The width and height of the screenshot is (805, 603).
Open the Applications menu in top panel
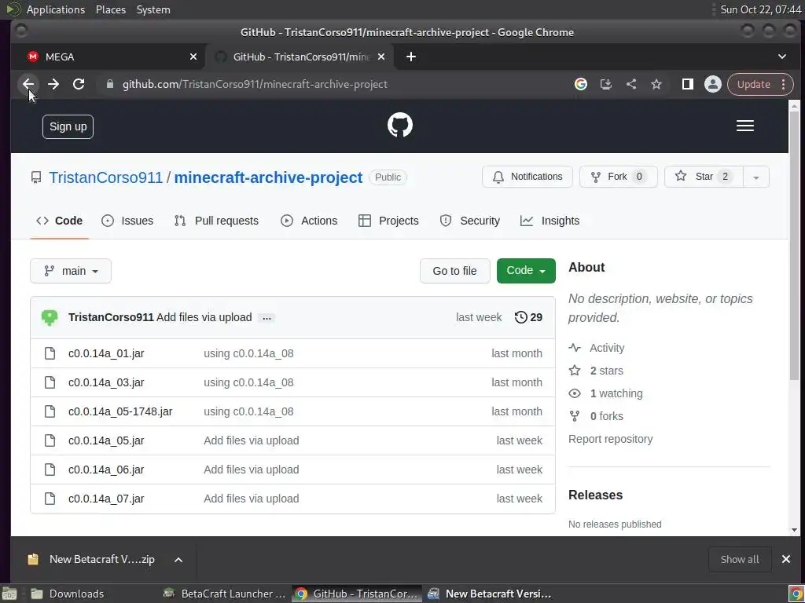click(56, 9)
